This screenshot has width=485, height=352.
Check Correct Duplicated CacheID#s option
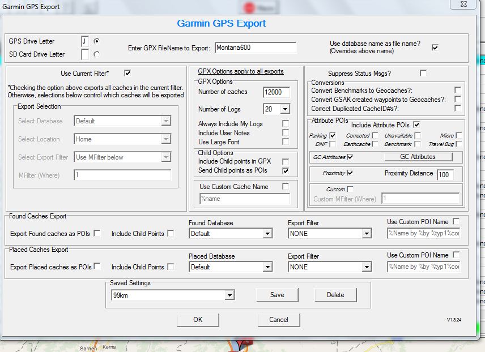(458, 108)
